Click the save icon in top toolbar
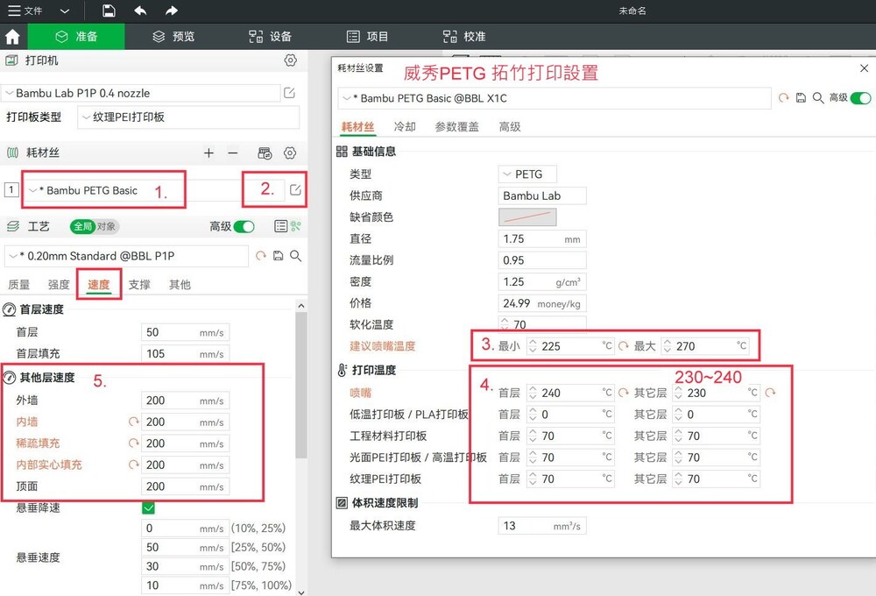The image size is (876, 596). tap(109, 11)
